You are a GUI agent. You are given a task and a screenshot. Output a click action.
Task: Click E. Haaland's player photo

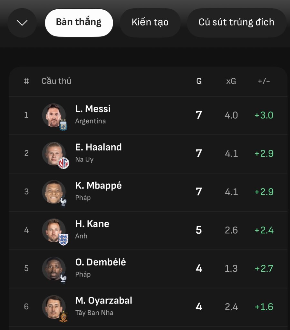[x=54, y=153]
